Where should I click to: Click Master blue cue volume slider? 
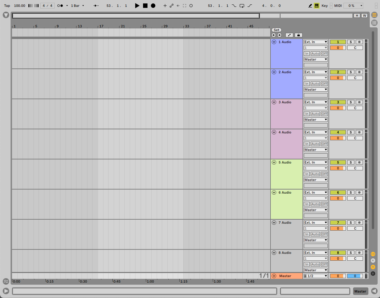[x=355, y=276]
